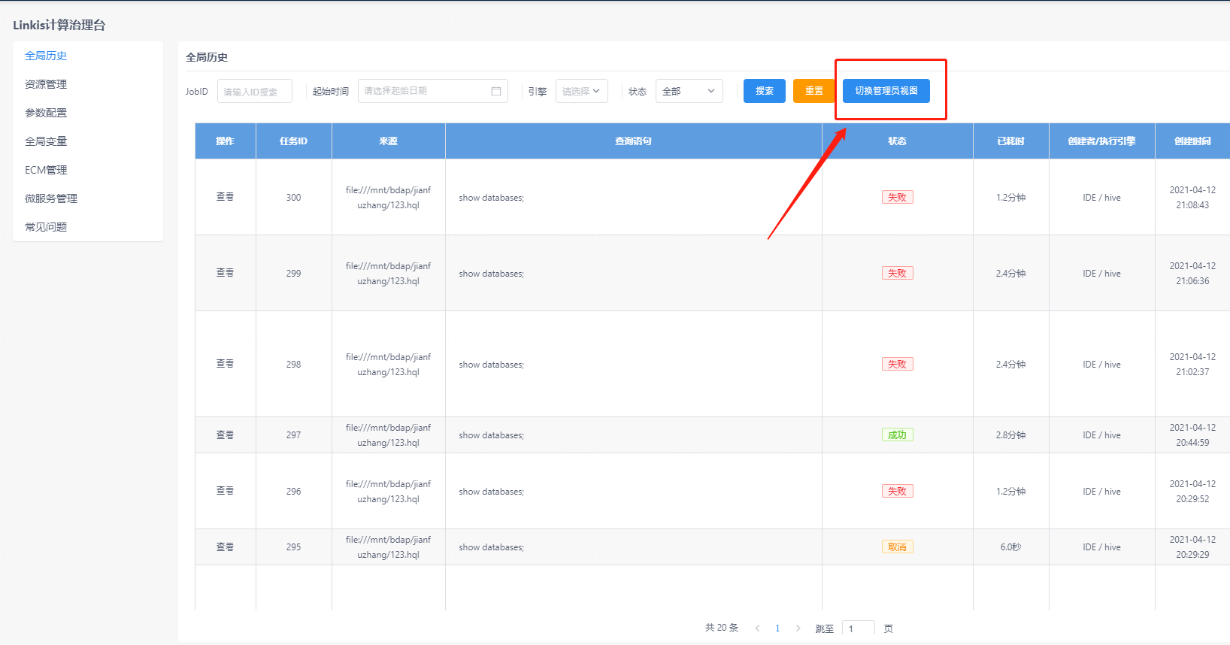Image resolution: width=1230 pixels, height=645 pixels.
Task: Expand the 状态 status dropdown showing 全部
Action: [x=689, y=91]
